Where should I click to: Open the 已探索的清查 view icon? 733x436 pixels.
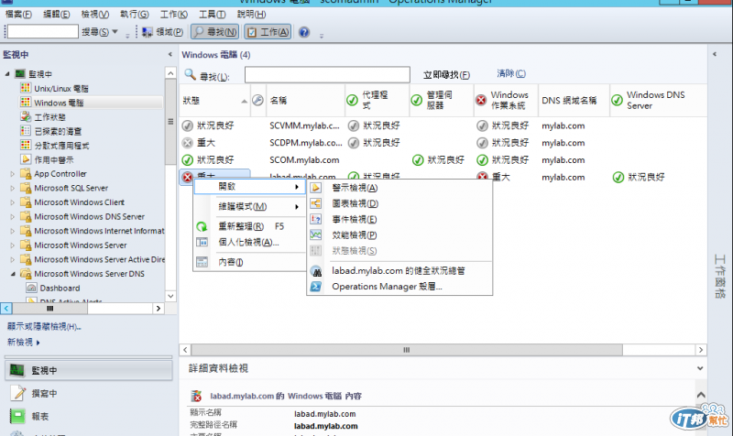tap(26, 131)
